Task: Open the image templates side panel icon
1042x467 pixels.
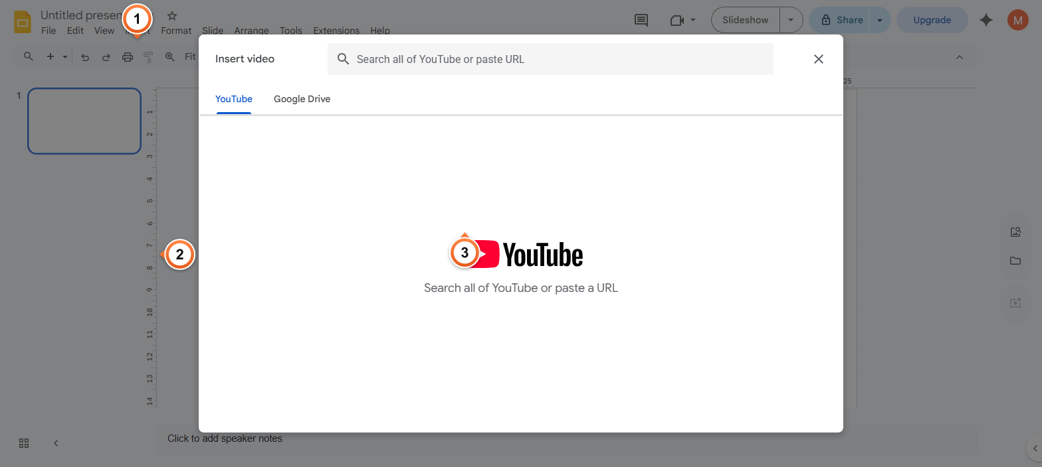Action: pyautogui.click(x=1015, y=232)
